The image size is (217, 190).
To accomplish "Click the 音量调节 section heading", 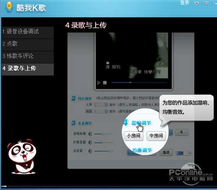I will click(x=85, y=123).
